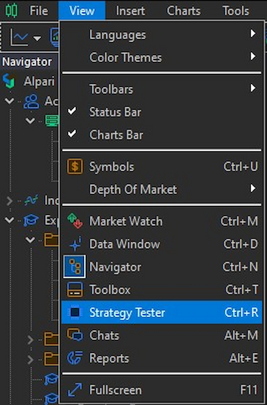Click the Strategy Tester chip icon

pyautogui.click(x=75, y=312)
